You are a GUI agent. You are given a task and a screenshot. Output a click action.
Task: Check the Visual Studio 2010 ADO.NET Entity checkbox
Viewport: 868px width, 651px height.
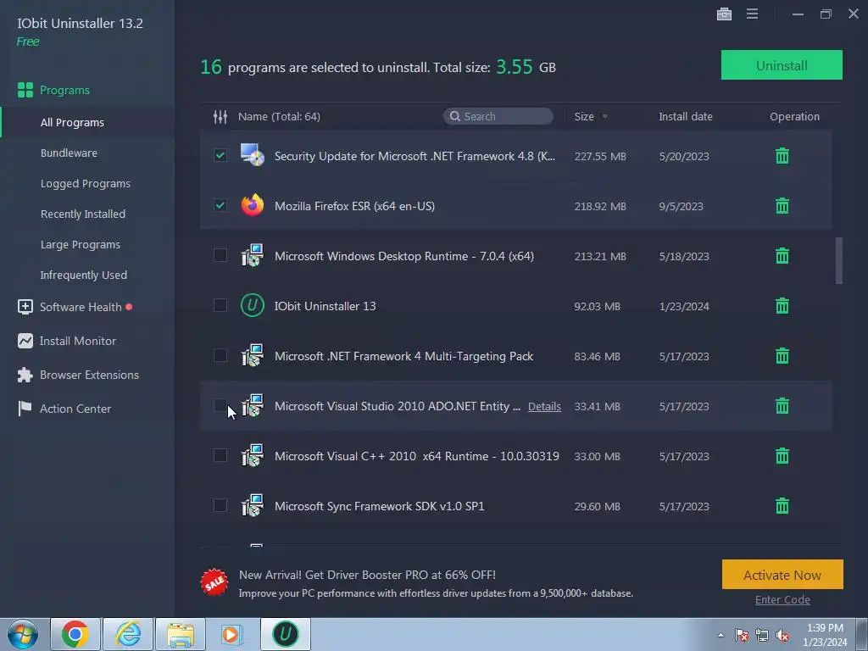[220, 405]
